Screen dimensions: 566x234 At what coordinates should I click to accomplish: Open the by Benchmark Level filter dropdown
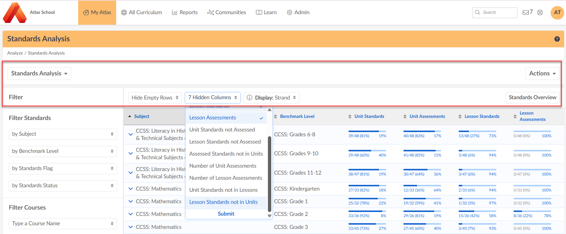(63, 151)
